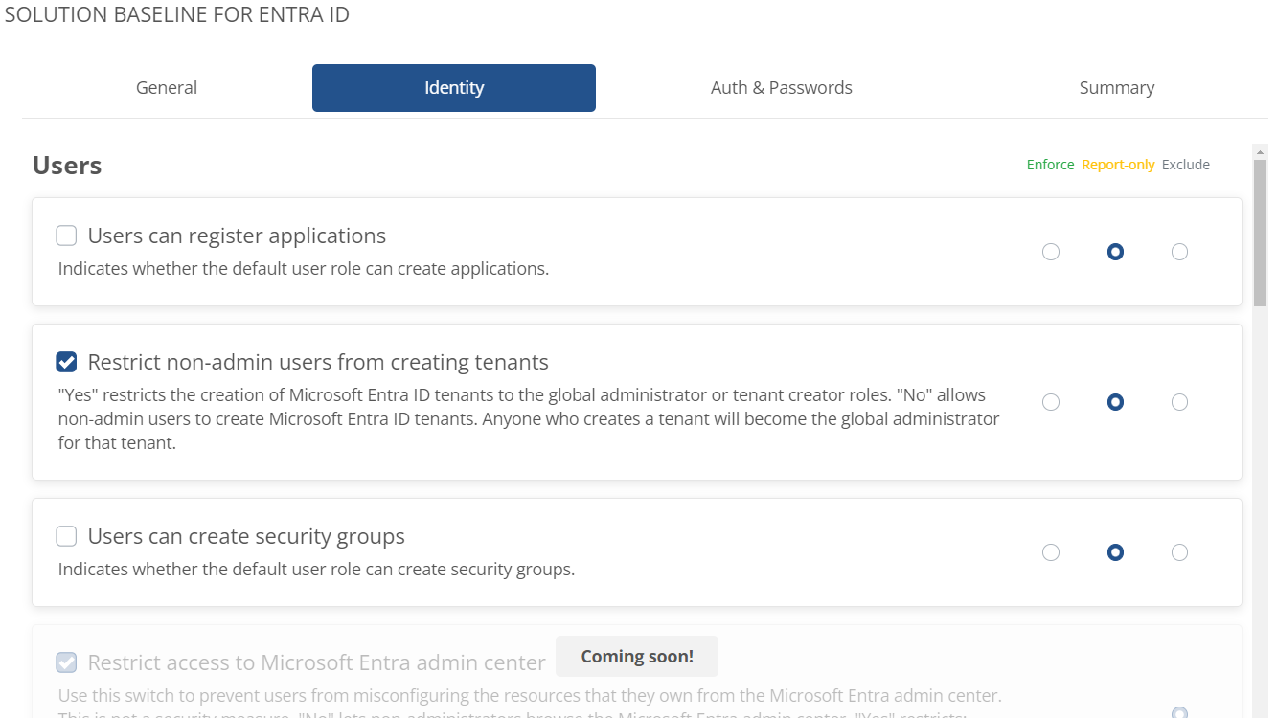Viewport: 1277px width, 718px height.
Task: Click the 'Users' section heading
Action: point(67,166)
